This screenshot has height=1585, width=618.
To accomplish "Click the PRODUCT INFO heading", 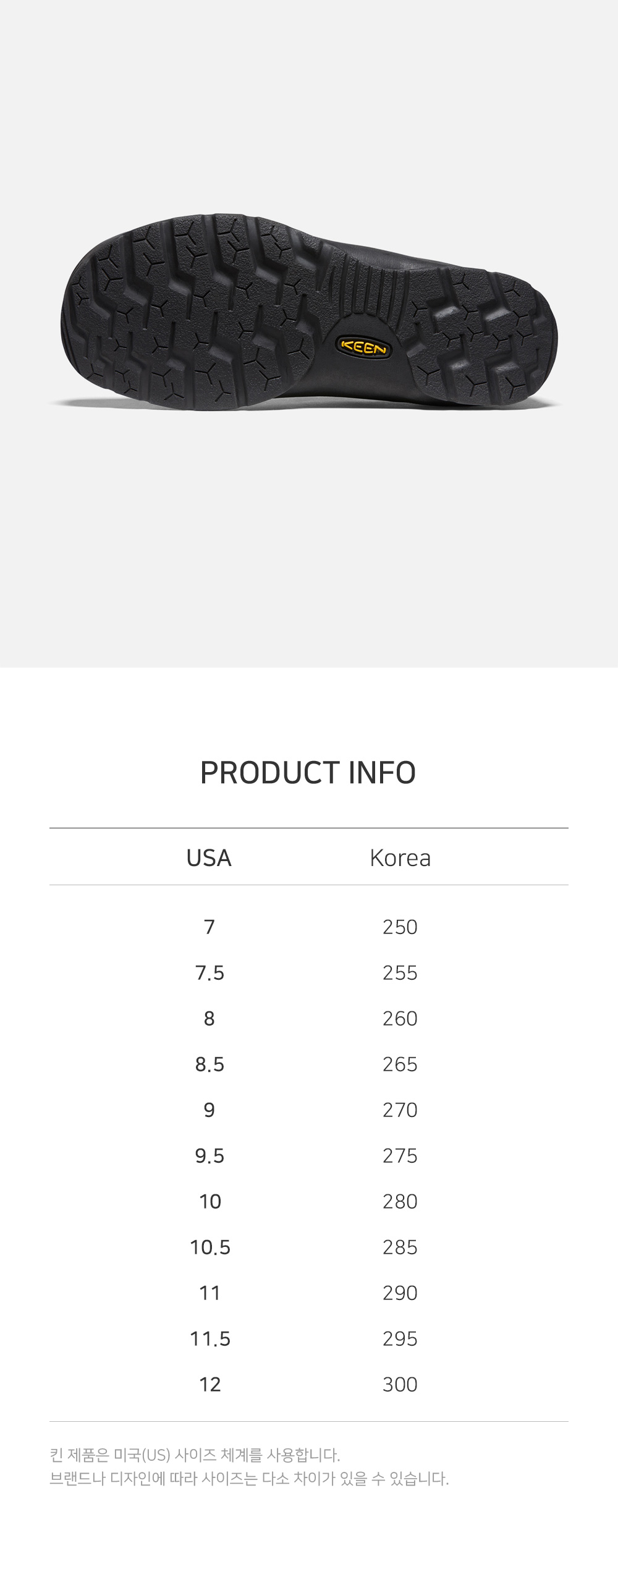I will pyautogui.click(x=308, y=773).
